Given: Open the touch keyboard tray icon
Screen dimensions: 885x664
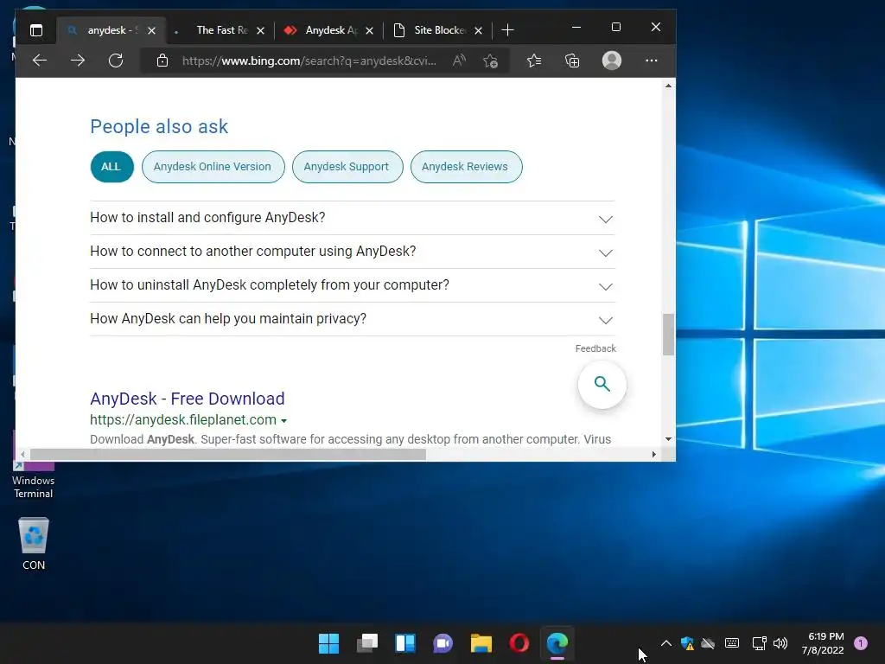Looking at the screenshot, I should click(732, 642).
